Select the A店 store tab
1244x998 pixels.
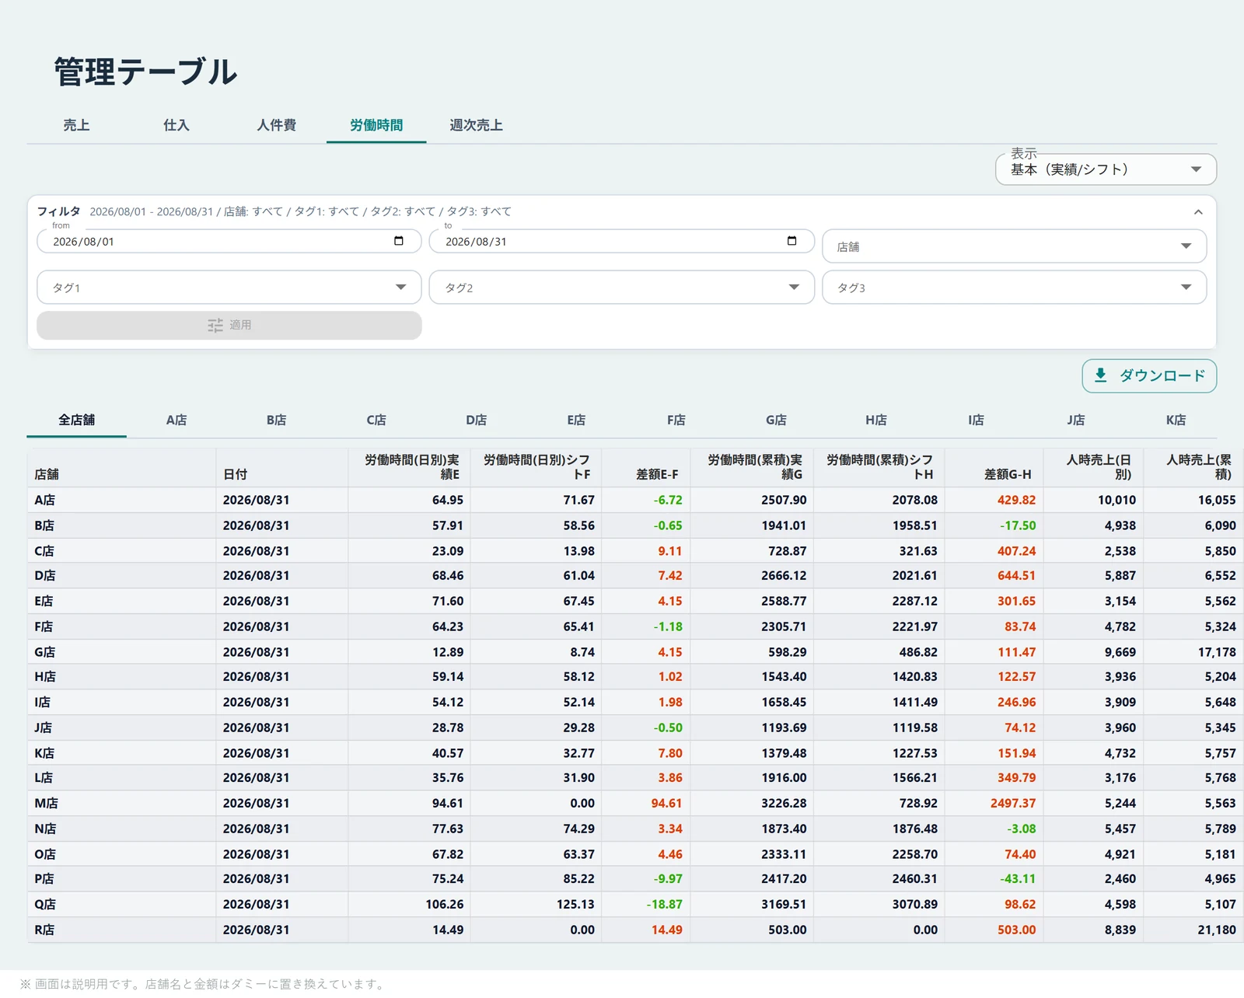click(x=176, y=420)
